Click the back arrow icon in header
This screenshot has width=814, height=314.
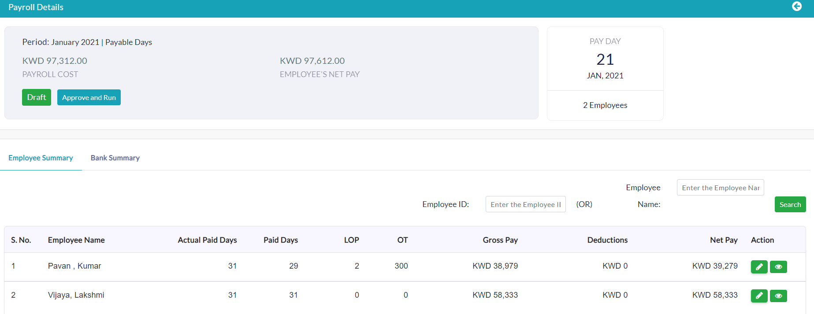[x=797, y=6]
